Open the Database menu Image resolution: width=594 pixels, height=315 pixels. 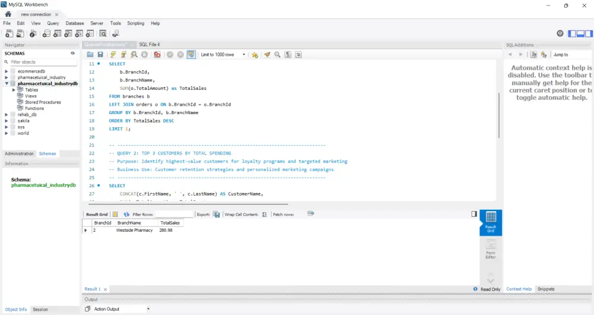click(75, 23)
